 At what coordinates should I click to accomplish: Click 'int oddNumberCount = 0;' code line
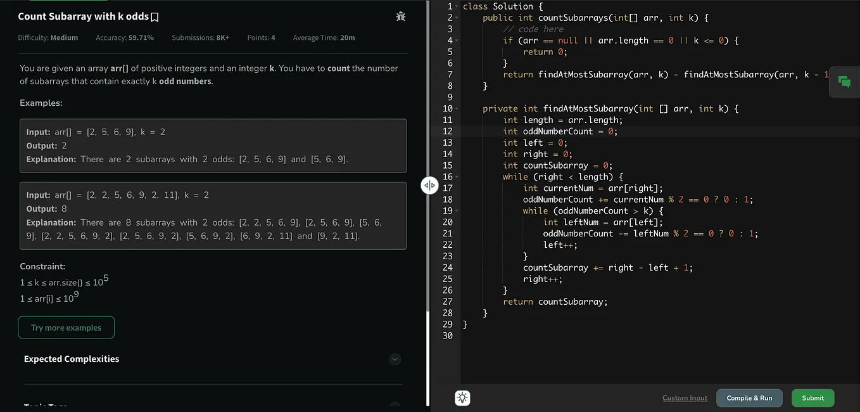tap(560, 131)
